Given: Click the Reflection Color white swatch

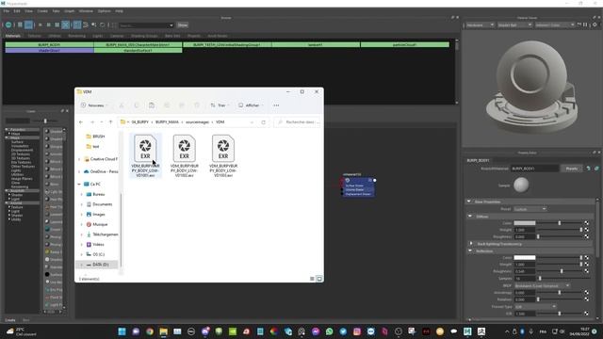Looking at the screenshot, I should click(525, 257).
